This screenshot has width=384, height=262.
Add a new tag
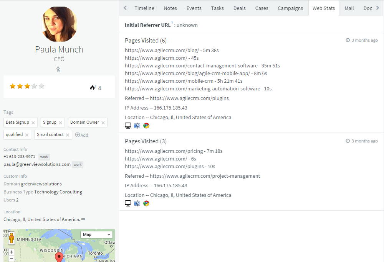(81, 135)
